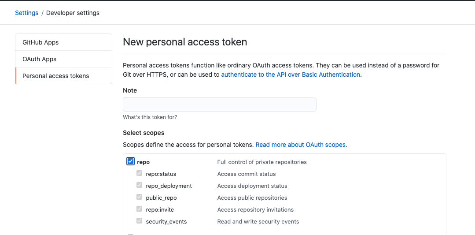Toggle the repo:status checkbox
Image resolution: width=475 pixels, height=235 pixels.
140,173
